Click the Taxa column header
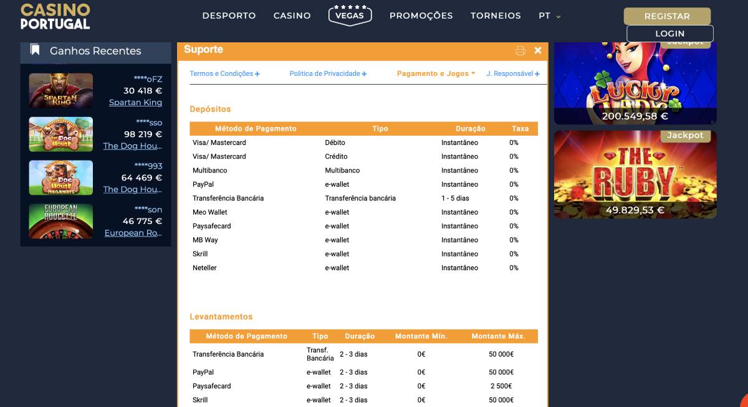 tap(520, 129)
